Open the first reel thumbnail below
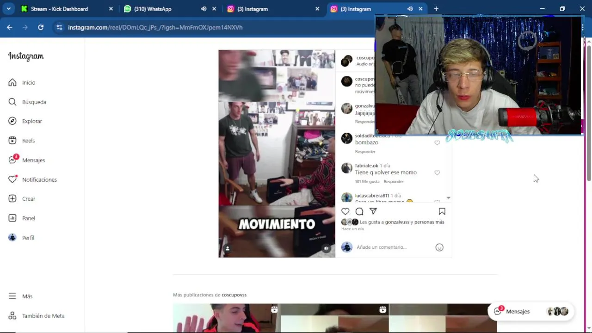 tap(227, 318)
